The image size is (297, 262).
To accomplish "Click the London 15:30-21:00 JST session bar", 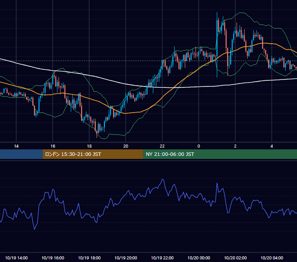I will [93, 154].
